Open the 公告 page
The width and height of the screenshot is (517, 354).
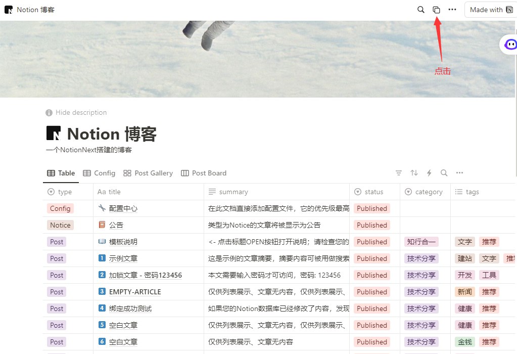click(x=116, y=226)
